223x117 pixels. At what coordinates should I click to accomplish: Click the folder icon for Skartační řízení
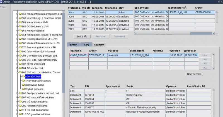point(23,76)
